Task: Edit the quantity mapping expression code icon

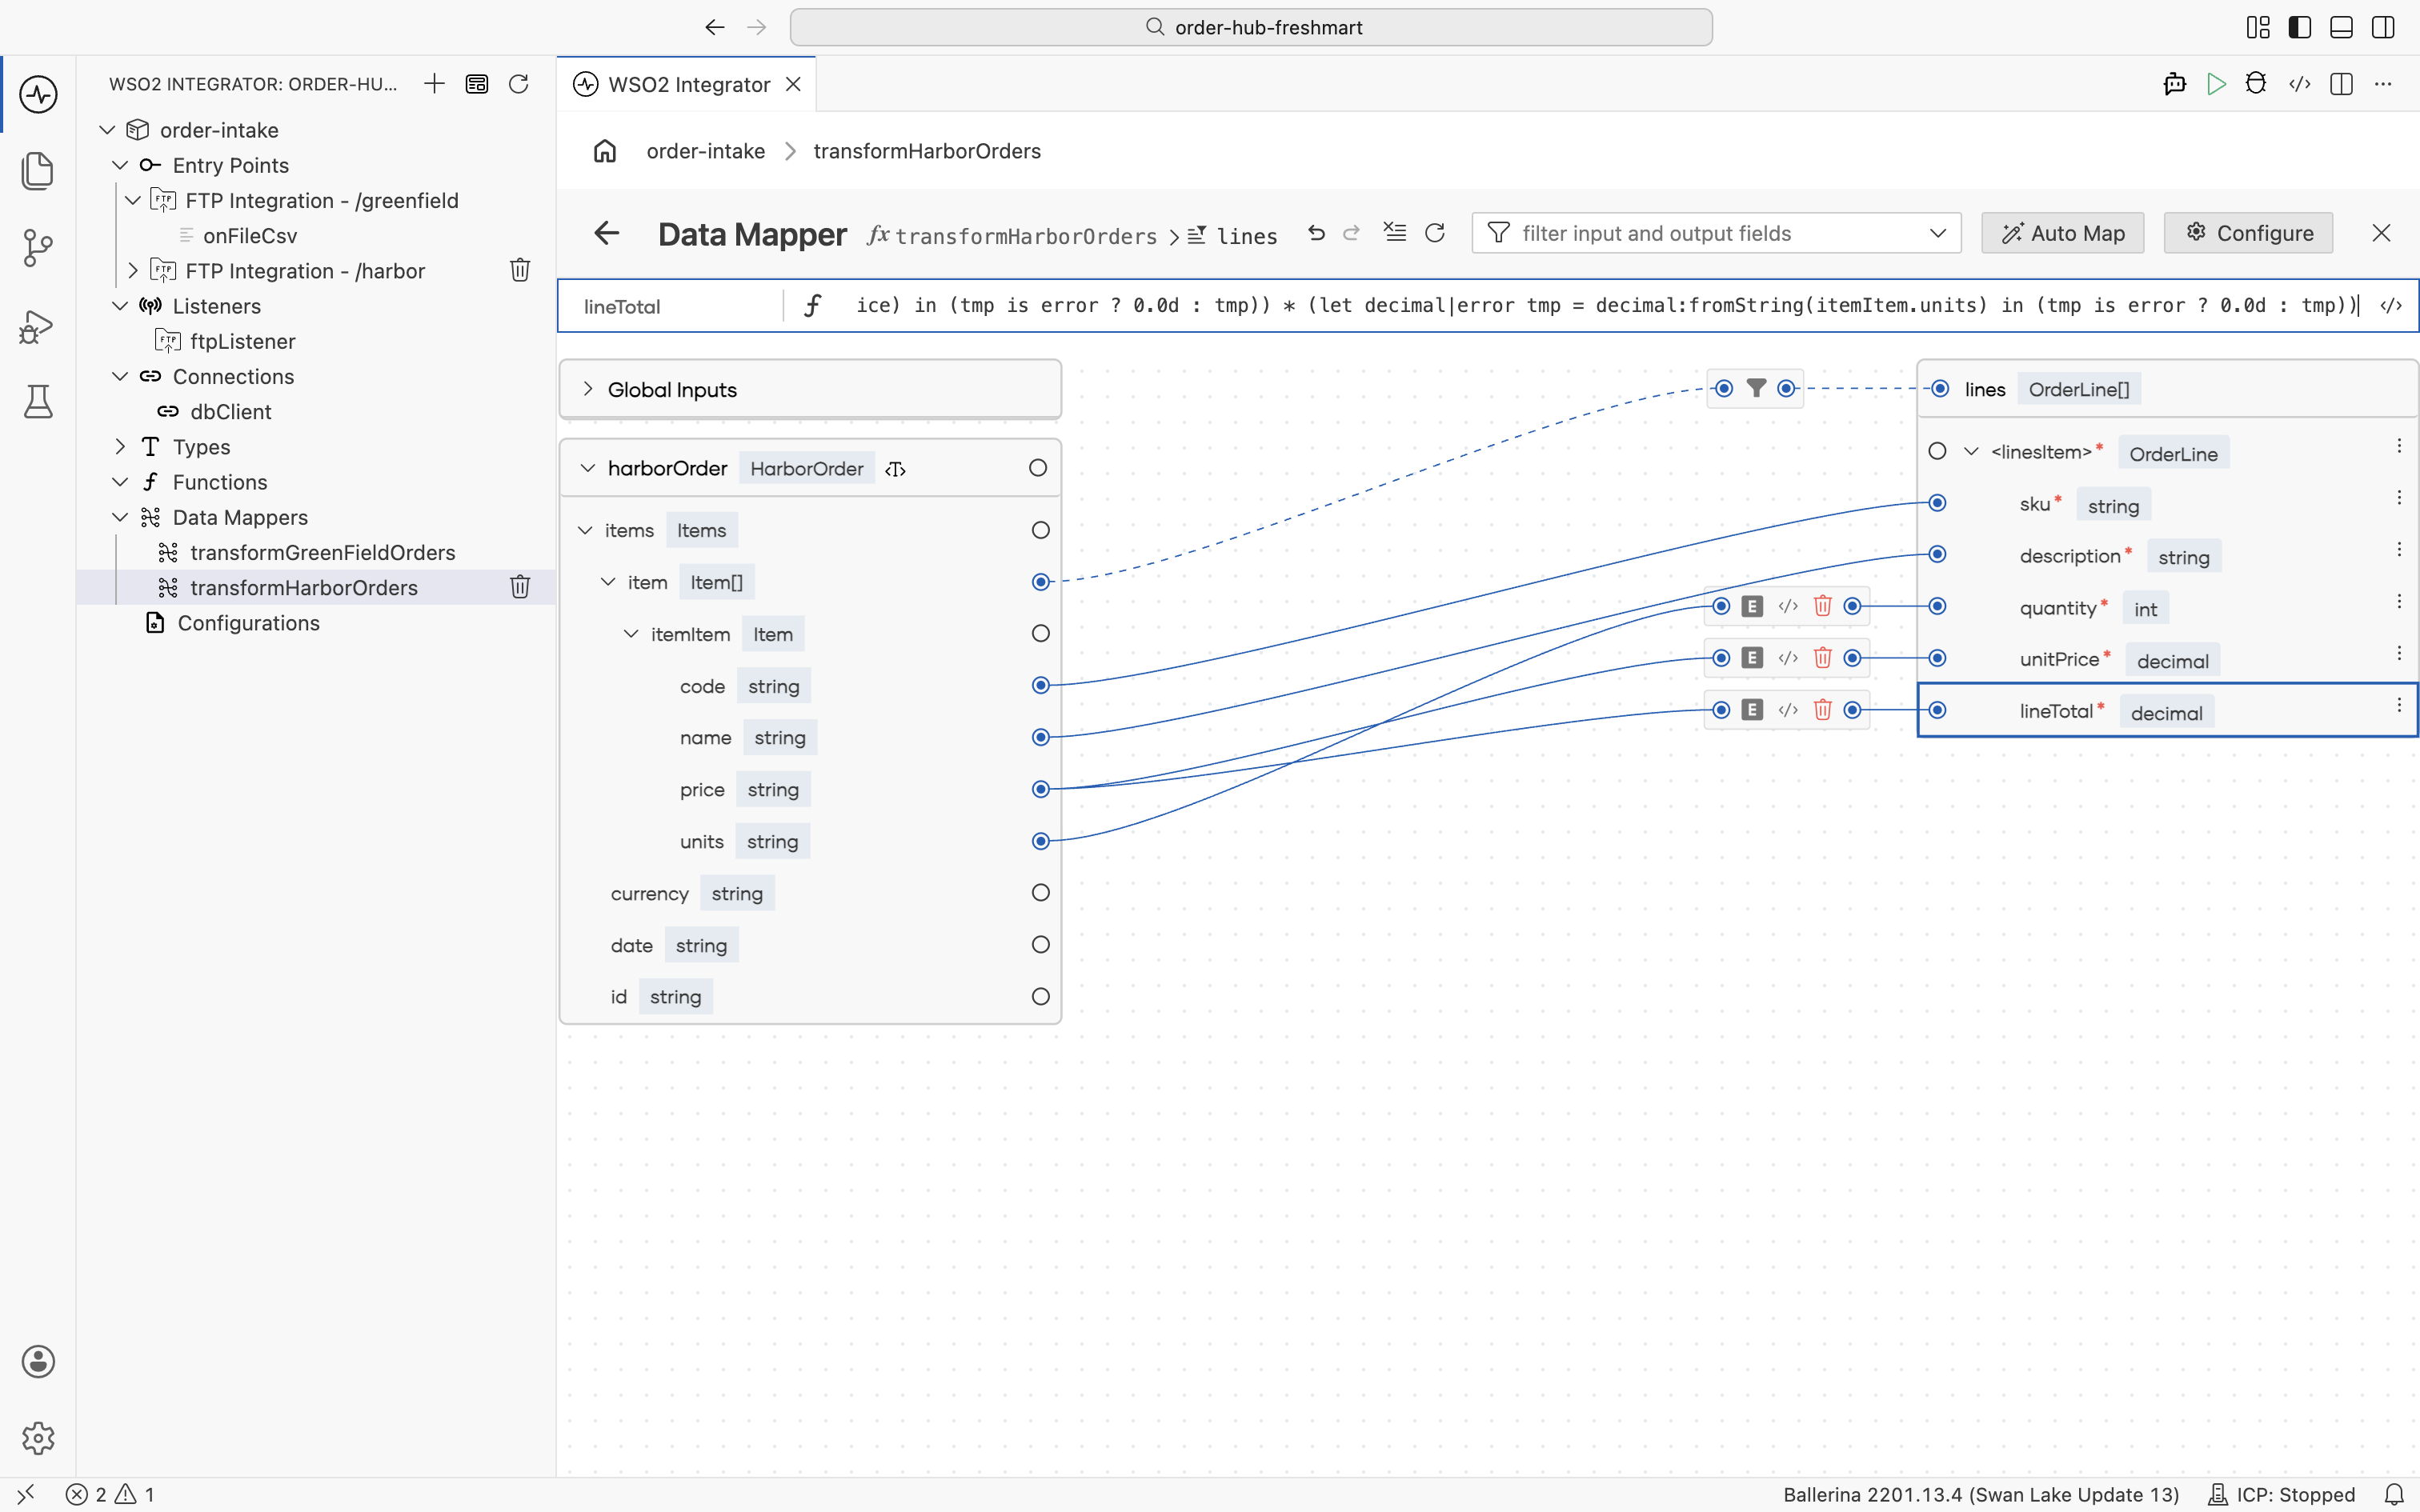Action: pos(1788,606)
